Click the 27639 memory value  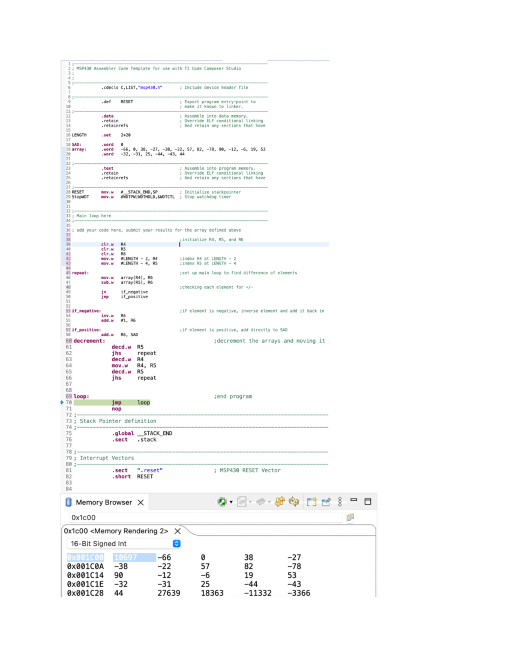pos(169,593)
